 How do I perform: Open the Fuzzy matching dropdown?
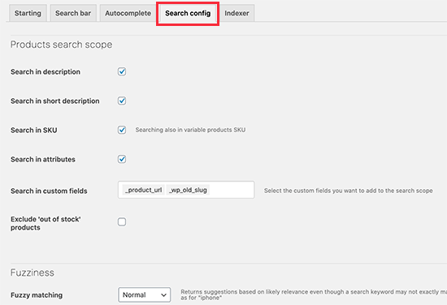(x=144, y=294)
